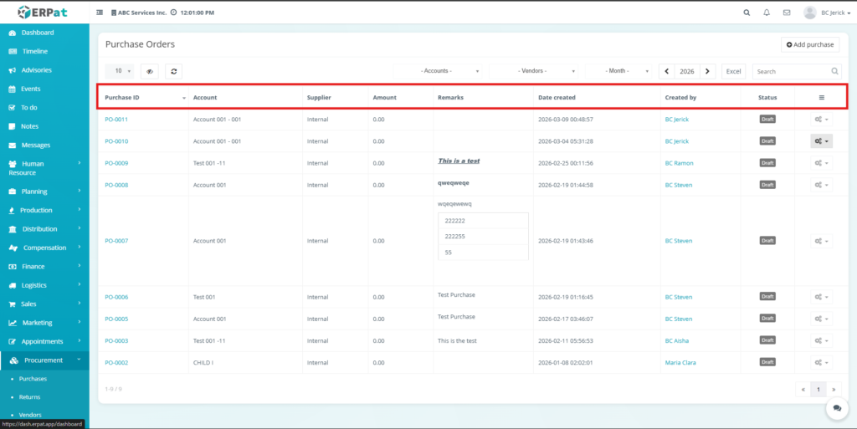Open the notifications bell icon

[x=767, y=13]
